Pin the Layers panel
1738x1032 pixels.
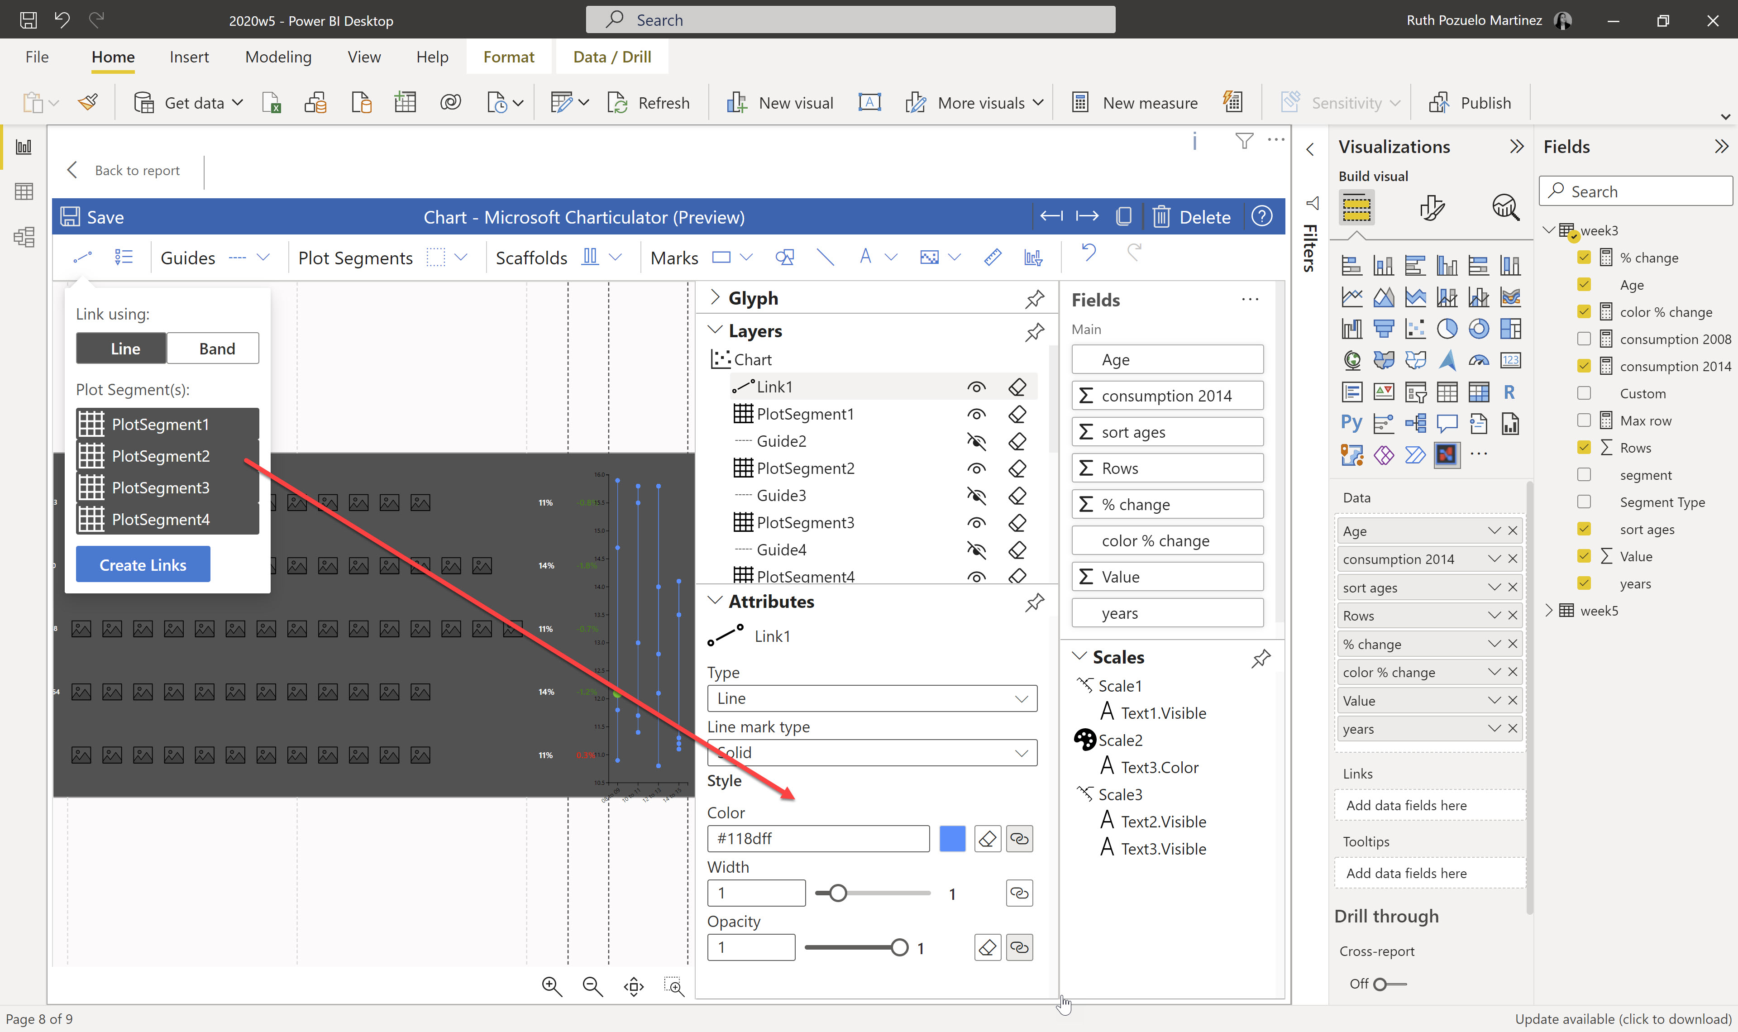coord(1035,332)
